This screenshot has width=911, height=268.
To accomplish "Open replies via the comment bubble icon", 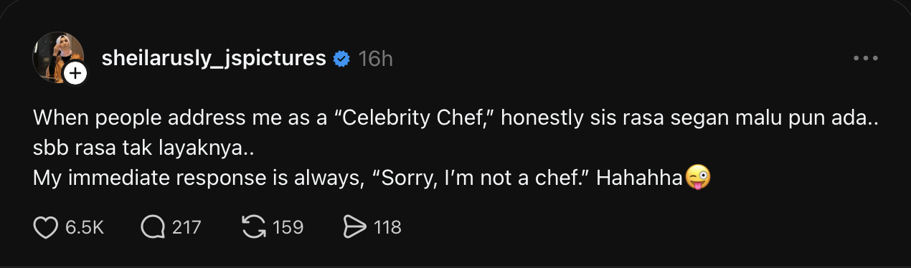I will (153, 228).
